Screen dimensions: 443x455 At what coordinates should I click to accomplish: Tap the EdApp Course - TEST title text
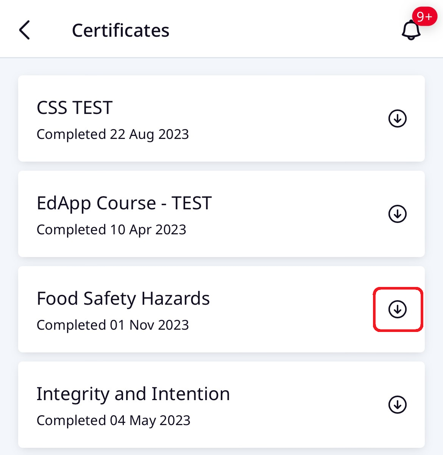point(124,203)
